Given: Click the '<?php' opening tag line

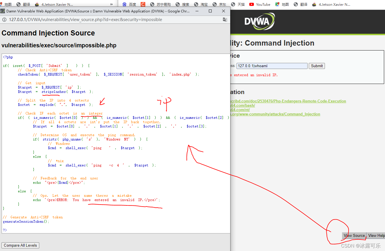Looking at the screenshot, I should [8, 57].
